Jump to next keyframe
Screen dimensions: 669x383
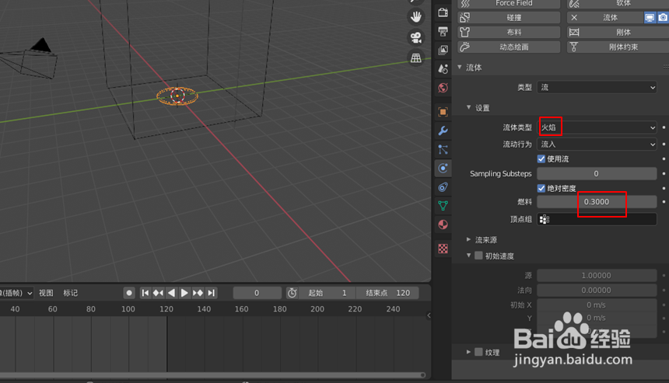tap(198, 293)
